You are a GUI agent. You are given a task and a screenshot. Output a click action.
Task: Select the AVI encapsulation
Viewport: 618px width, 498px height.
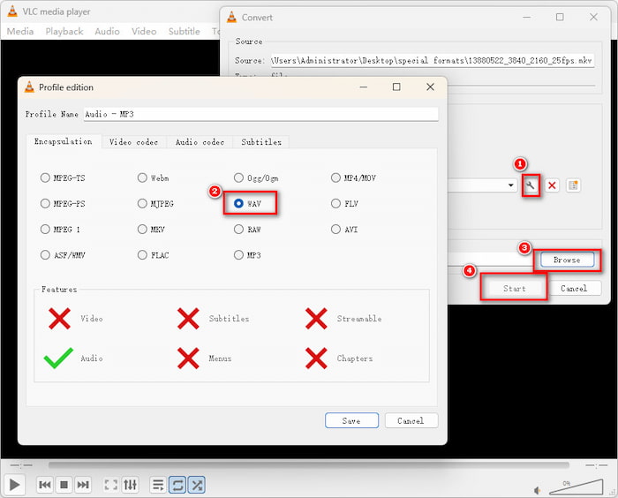click(344, 229)
